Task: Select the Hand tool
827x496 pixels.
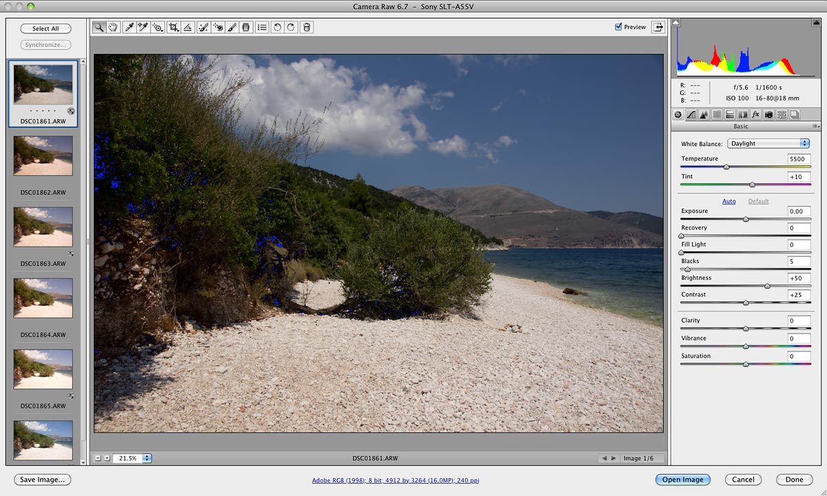Action: click(113, 28)
